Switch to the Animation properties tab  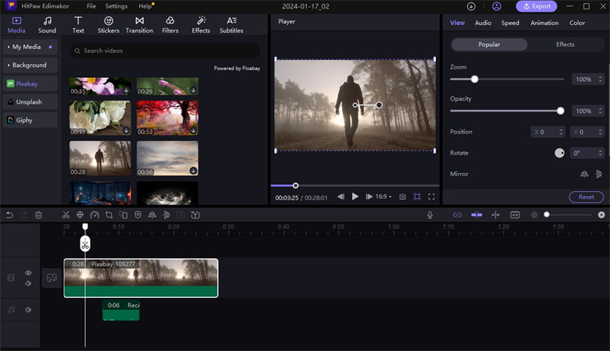[544, 23]
